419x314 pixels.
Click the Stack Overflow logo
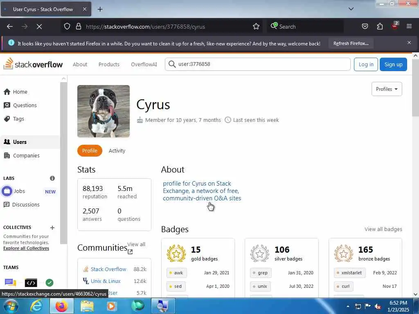[x=33, y=64]
